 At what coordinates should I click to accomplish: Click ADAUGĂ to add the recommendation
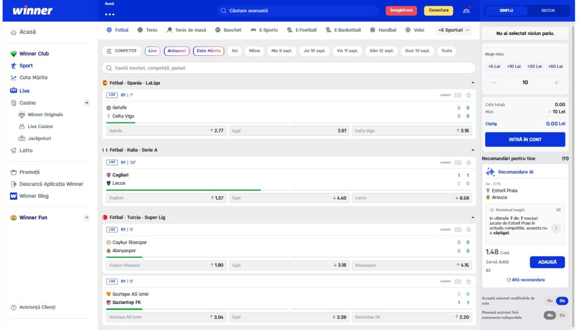point(547,262)
